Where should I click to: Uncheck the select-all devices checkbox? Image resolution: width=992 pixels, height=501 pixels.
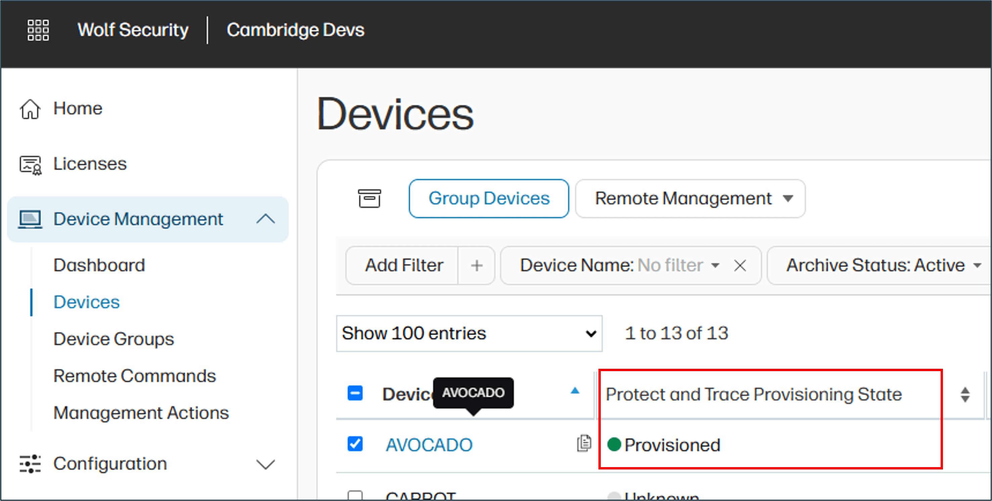[x=354, y=393]
